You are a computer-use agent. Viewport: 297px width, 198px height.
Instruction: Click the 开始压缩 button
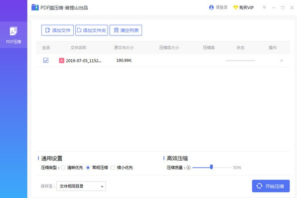(271, 186)
